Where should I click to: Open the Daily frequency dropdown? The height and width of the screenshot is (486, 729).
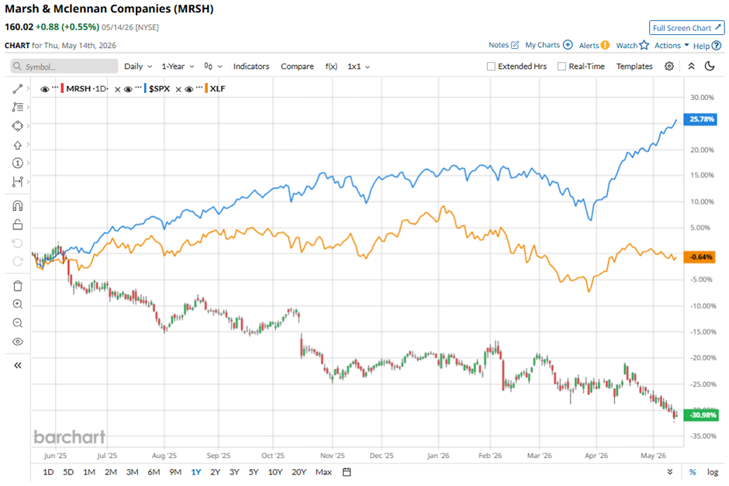(138, 67)
